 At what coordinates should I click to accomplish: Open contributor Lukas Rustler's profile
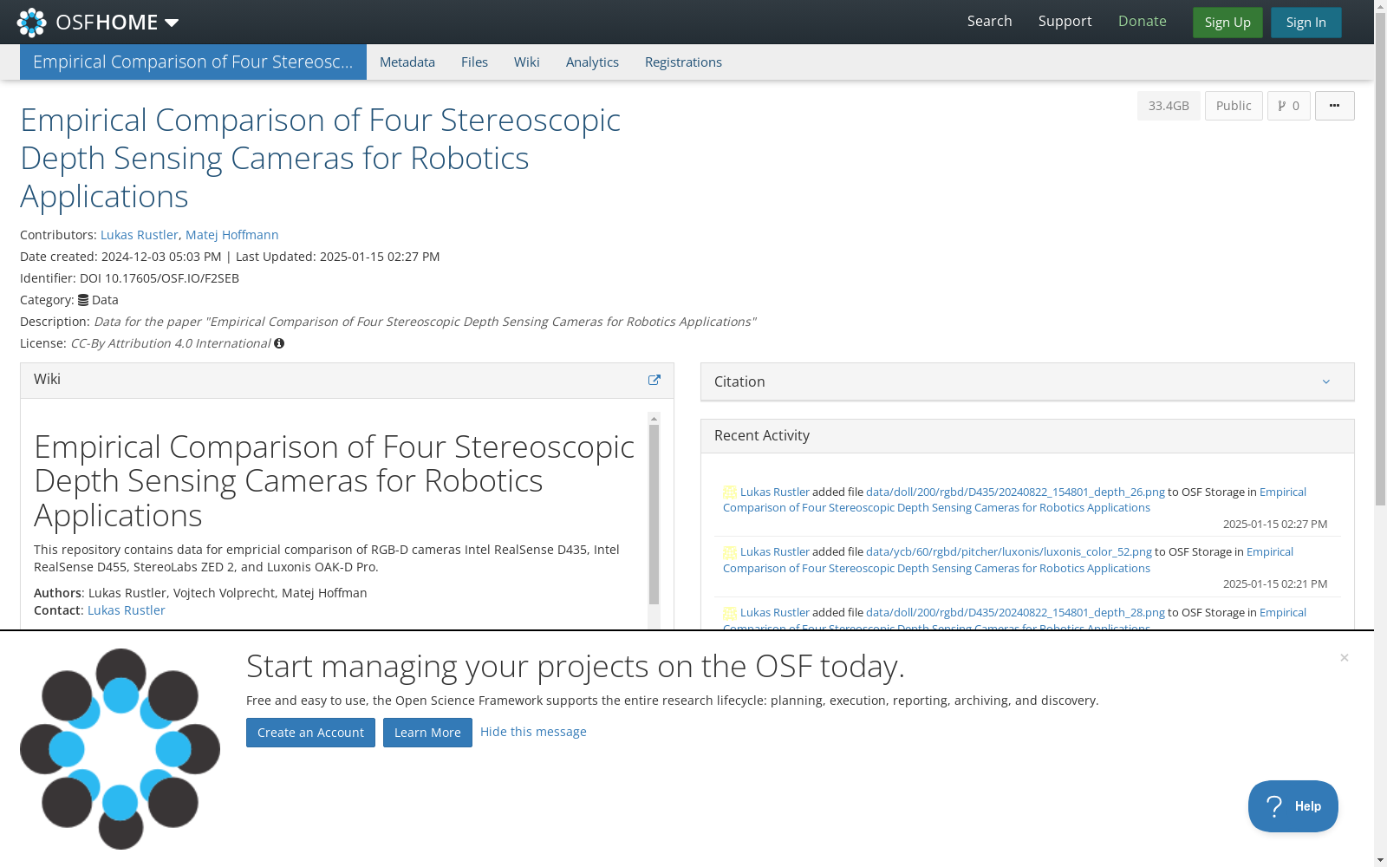tap(140, 235)
